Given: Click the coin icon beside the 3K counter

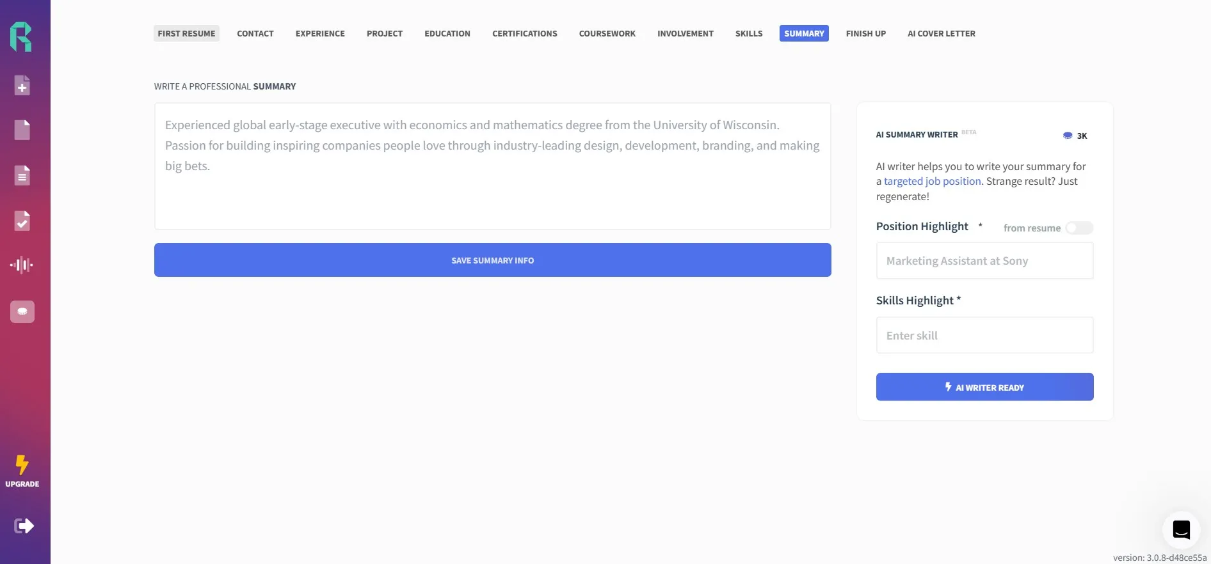Looking at the screenshot, I should pyautogui.click(x=1067, y=135).
